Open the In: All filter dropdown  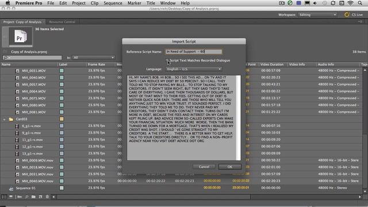coord(93,57)
